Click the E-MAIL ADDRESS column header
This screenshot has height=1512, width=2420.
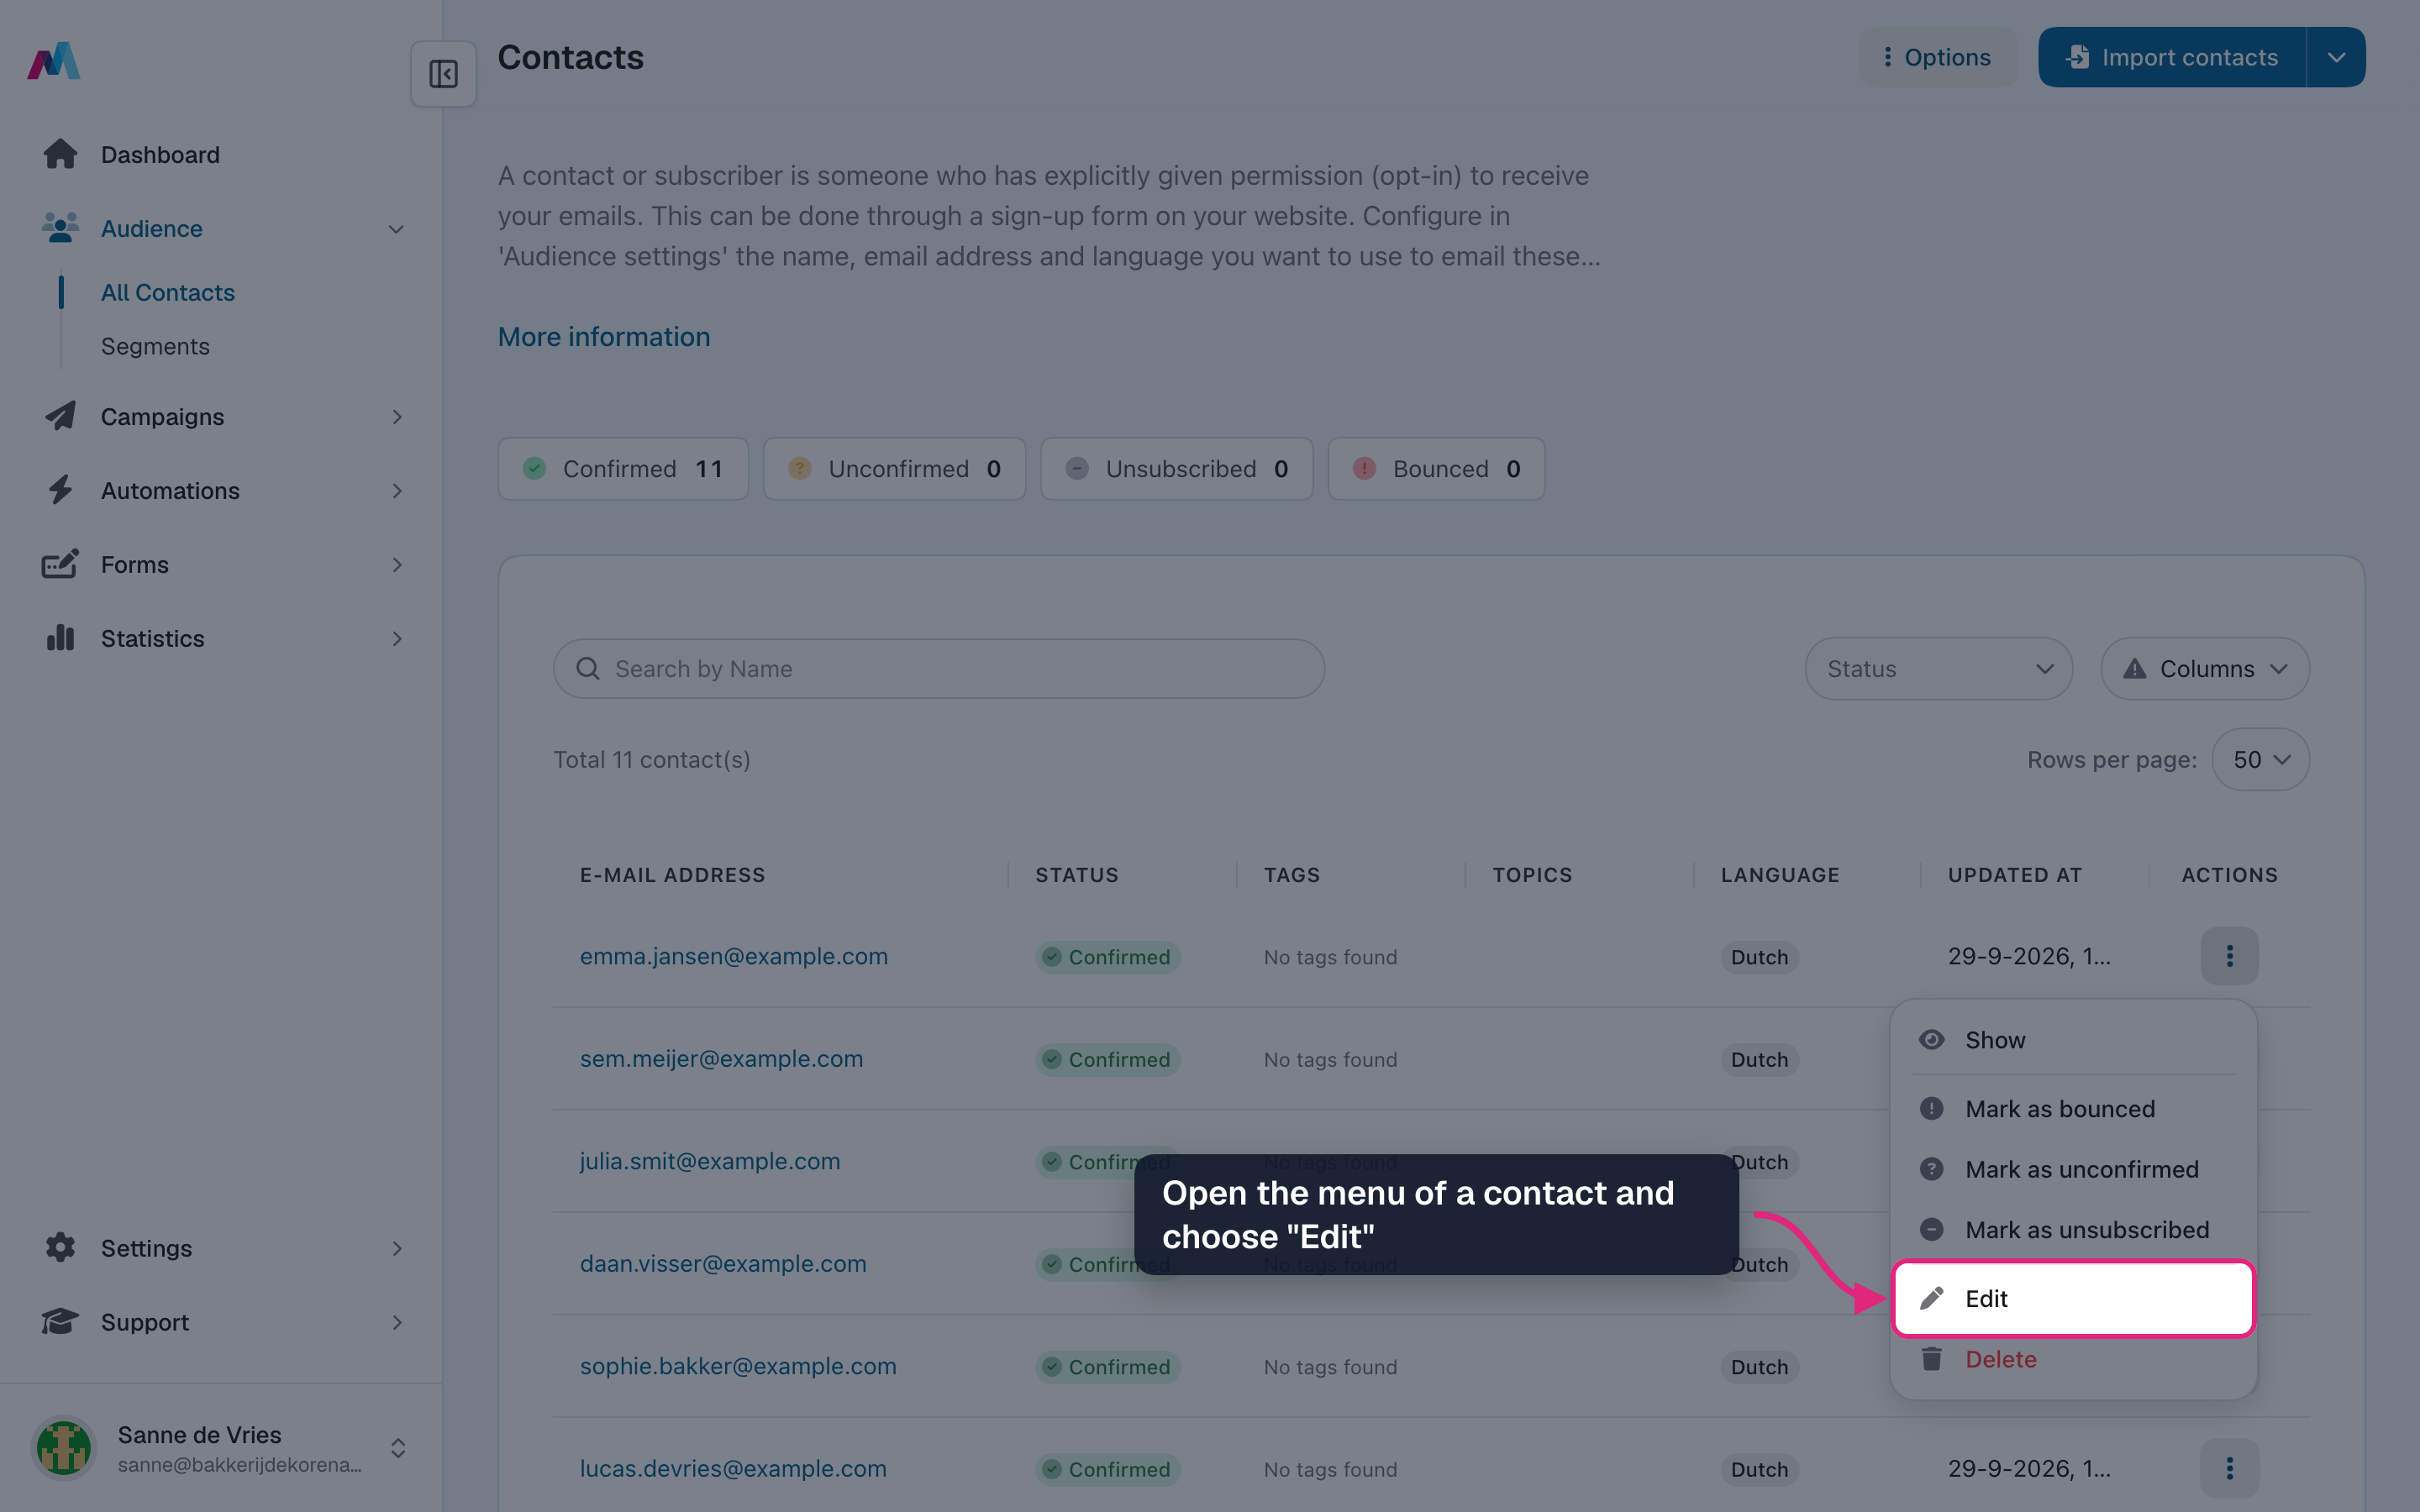[x=673, y=874]
